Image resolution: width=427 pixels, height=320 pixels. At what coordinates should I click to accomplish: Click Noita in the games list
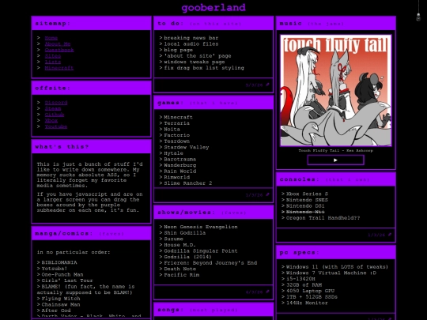click(172, 130)
